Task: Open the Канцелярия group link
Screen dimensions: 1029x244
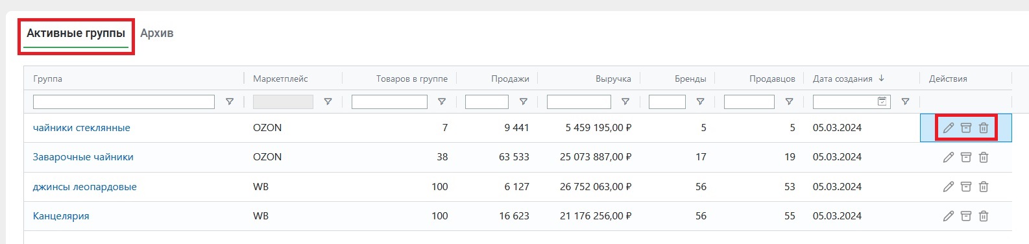Action: 61,216
